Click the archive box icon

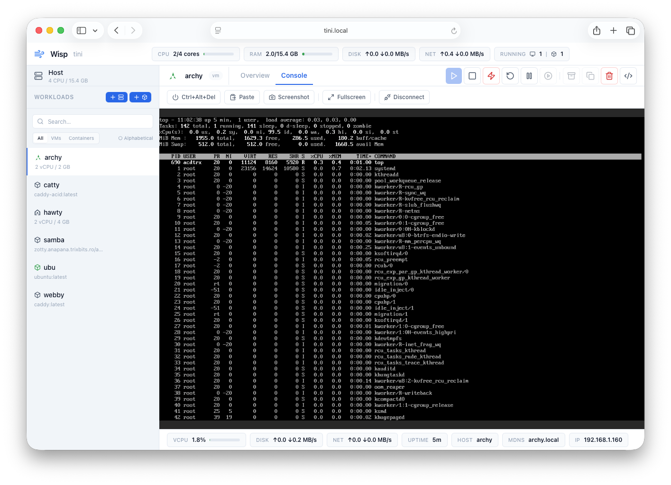571,76
